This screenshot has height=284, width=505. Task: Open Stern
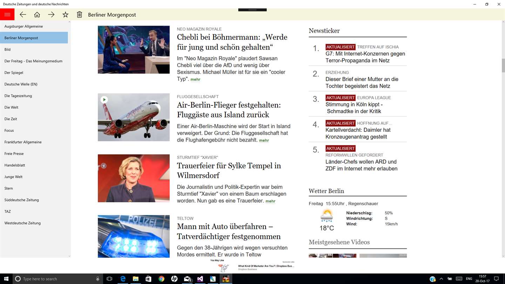pyautogui.click(x=34, y=188)
